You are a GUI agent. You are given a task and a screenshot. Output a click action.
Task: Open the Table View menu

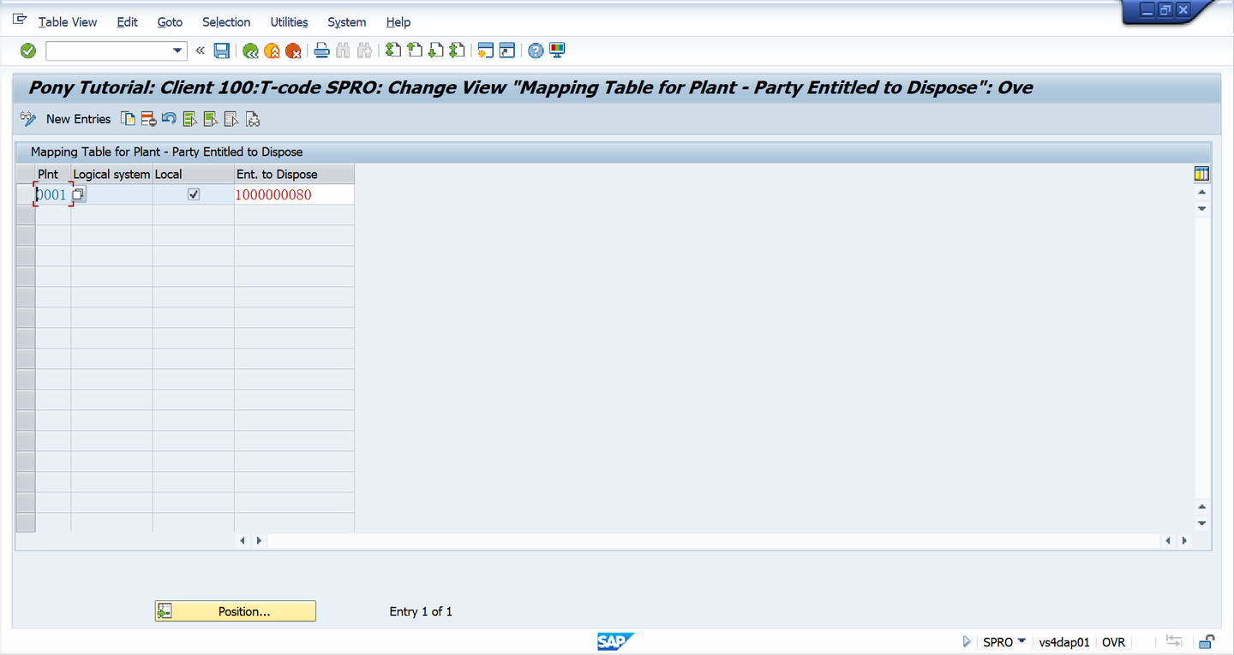(x=67, y=21)
